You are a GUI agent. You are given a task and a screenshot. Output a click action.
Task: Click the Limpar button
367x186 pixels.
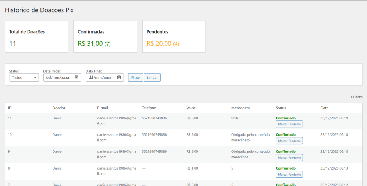pyautogui.click(x=152, y=77)
